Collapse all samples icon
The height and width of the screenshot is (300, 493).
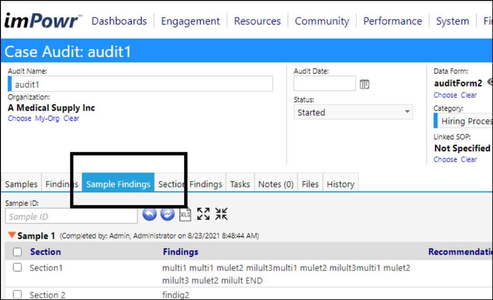click(221, 214)
